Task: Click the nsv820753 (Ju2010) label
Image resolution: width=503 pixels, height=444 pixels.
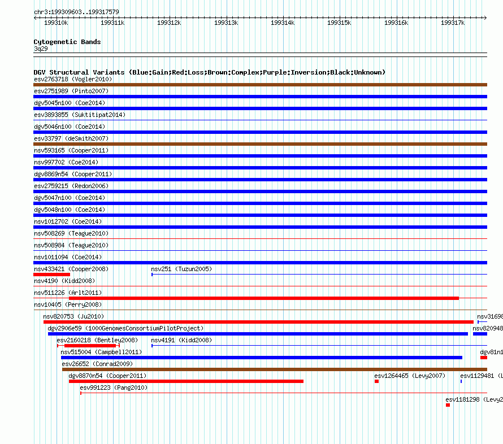Action: pos(73,316)
